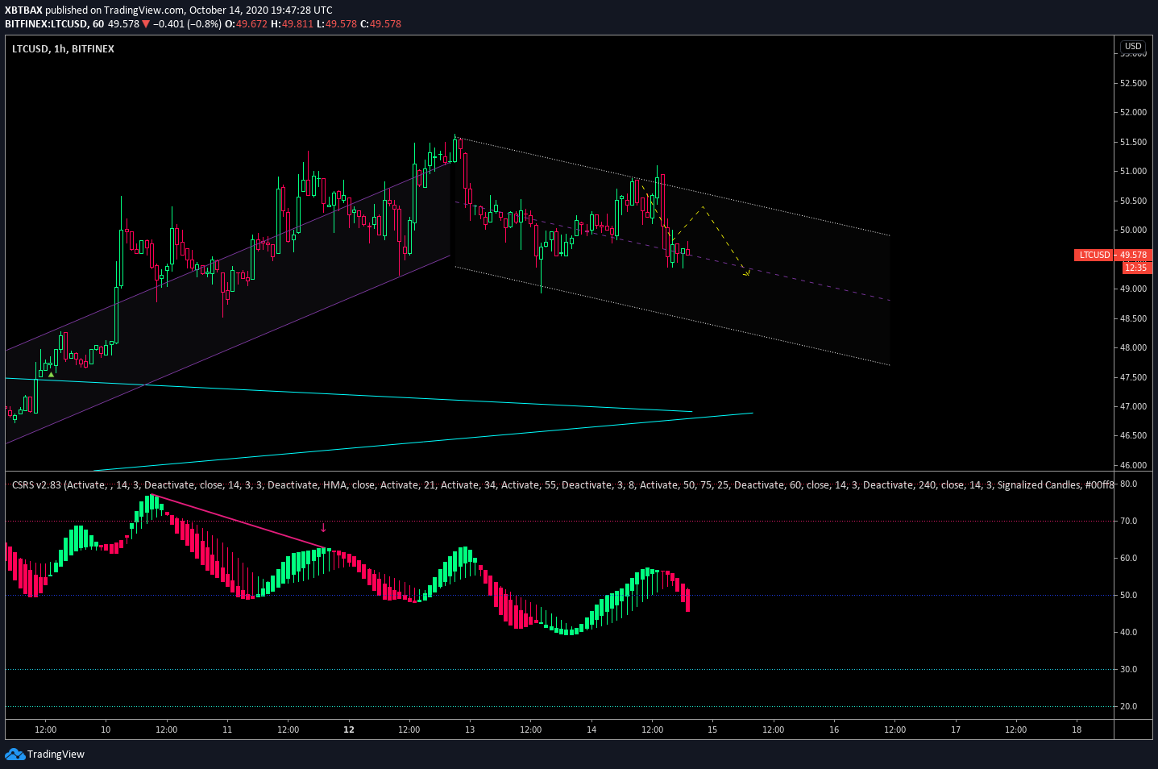Open the USD currency selector on the price axis

click(1133, 46)
